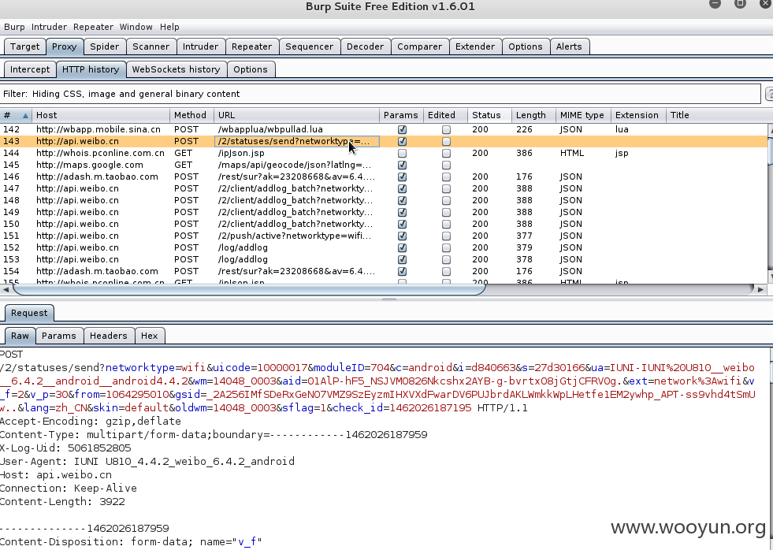This screenshot has height=550, width=773.
Task: Sort by the Method column header
Action: pos(191,115)
